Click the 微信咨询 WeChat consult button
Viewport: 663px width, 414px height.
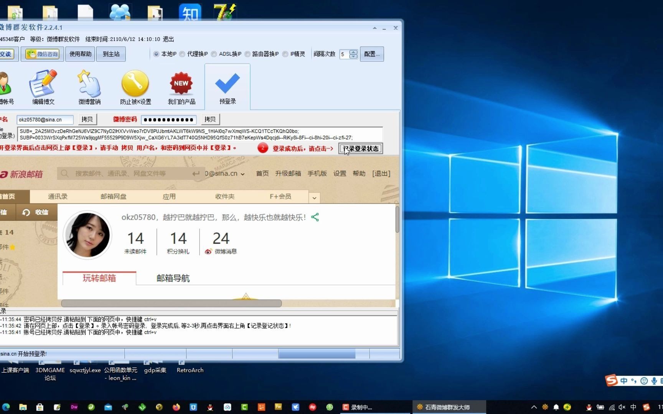(43, 54)
